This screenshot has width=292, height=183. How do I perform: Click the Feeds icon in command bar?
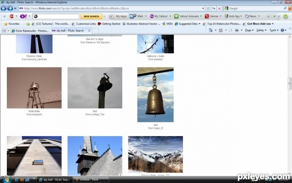[220, 30]
